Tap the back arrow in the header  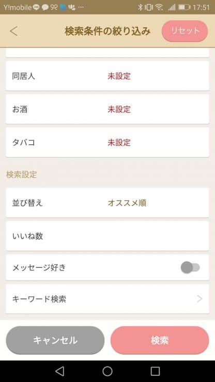click(14, 31)
